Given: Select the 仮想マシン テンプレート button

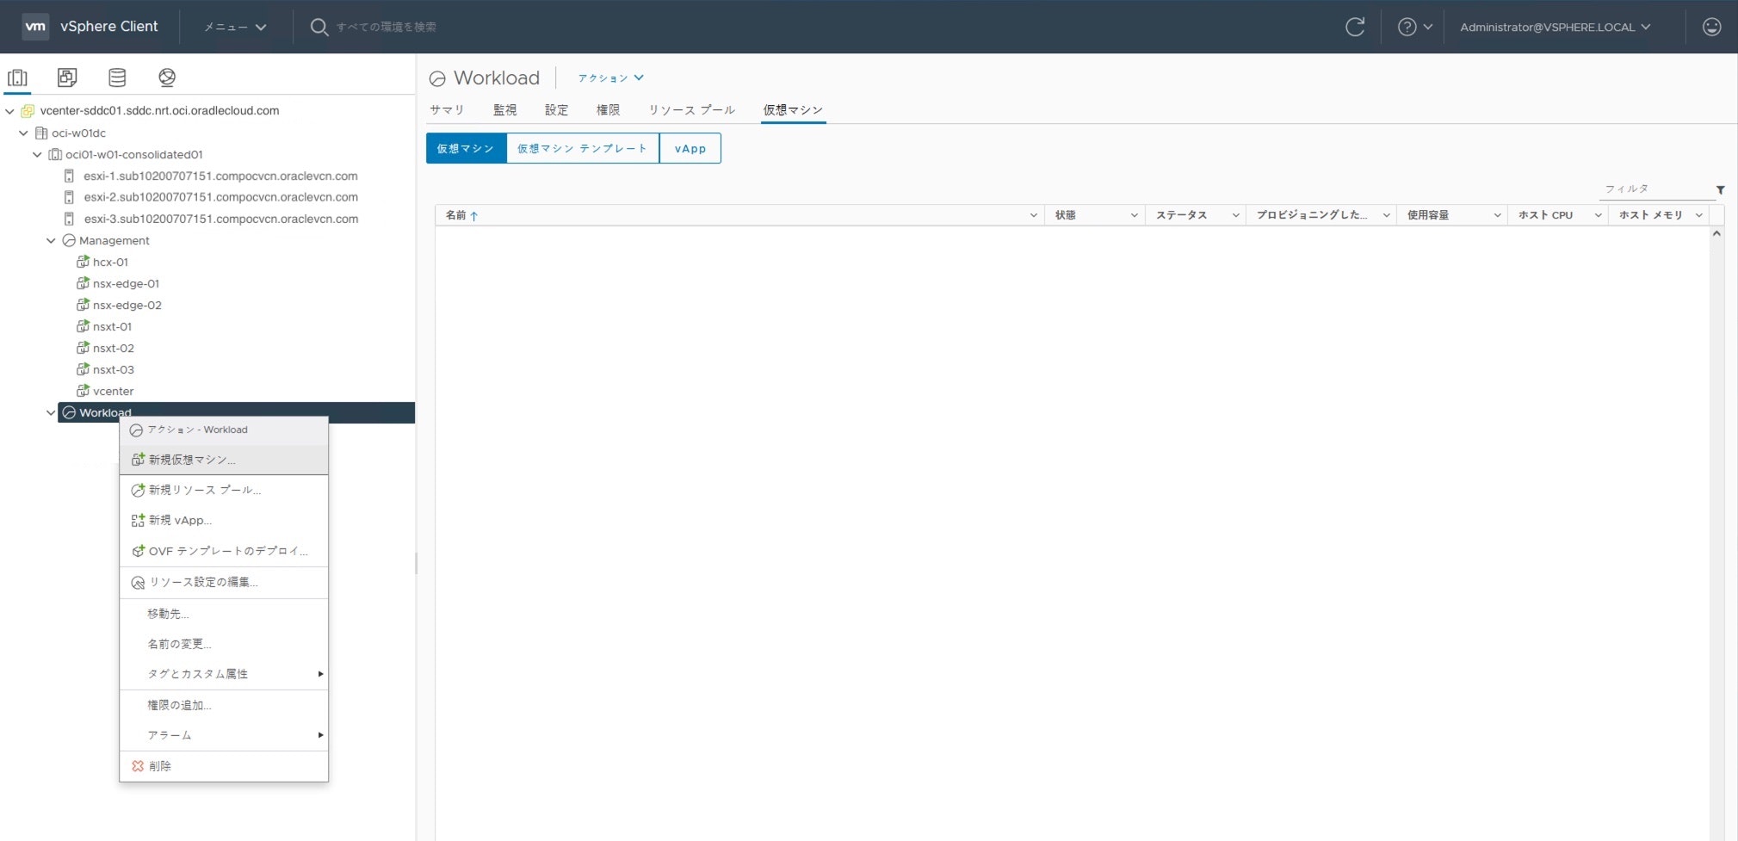Looking at the screenshot, I should [583, 148].
